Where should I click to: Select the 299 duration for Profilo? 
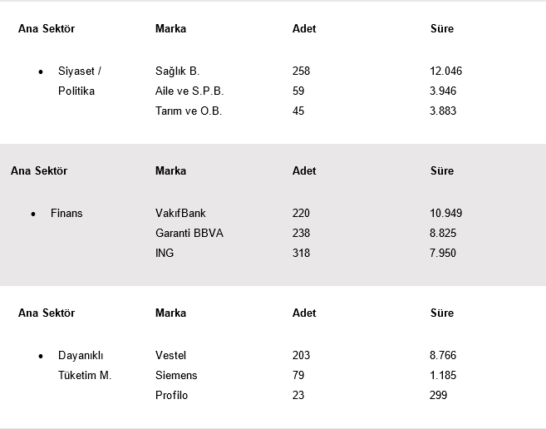tap(438, 396)
